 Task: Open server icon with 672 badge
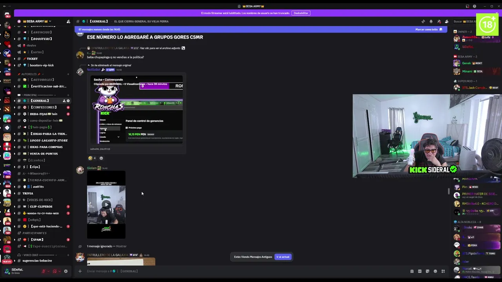[x=7, y=72]
